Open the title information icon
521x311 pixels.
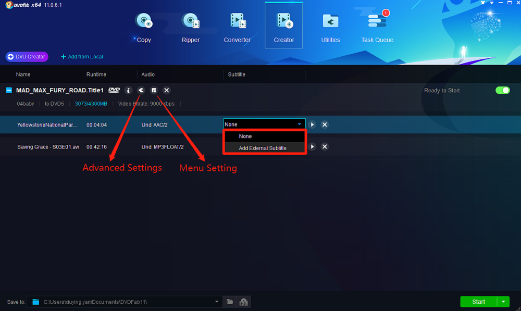click(128, 90)
